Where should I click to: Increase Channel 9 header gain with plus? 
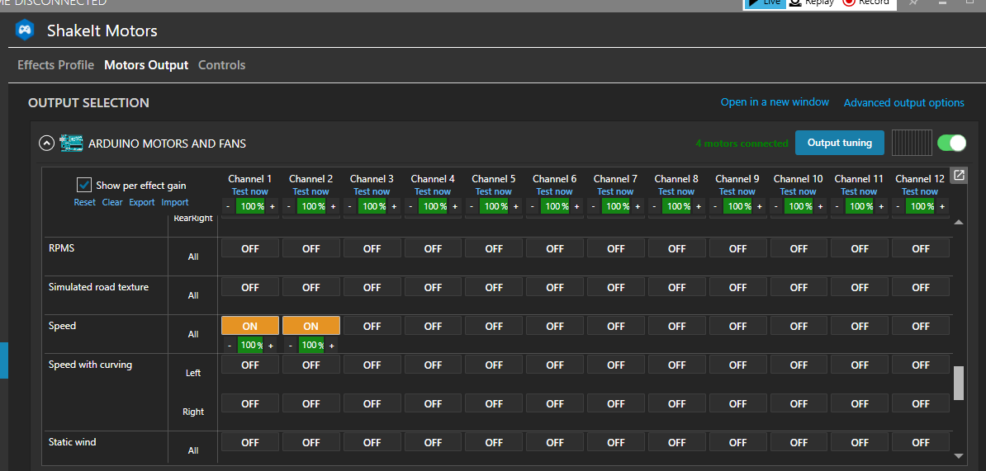(x=761, y=206)
